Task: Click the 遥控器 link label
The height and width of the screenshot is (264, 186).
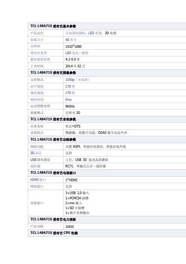Action: [35, 166]
